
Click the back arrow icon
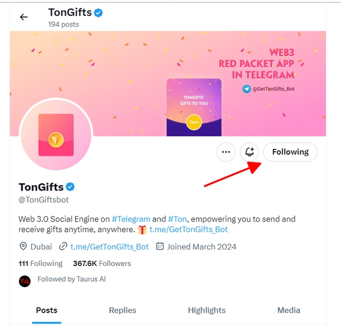pyautogui.click(x=24, y=17)
